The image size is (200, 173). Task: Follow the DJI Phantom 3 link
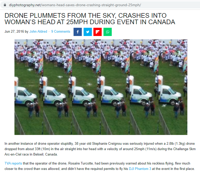pos(140,169)
